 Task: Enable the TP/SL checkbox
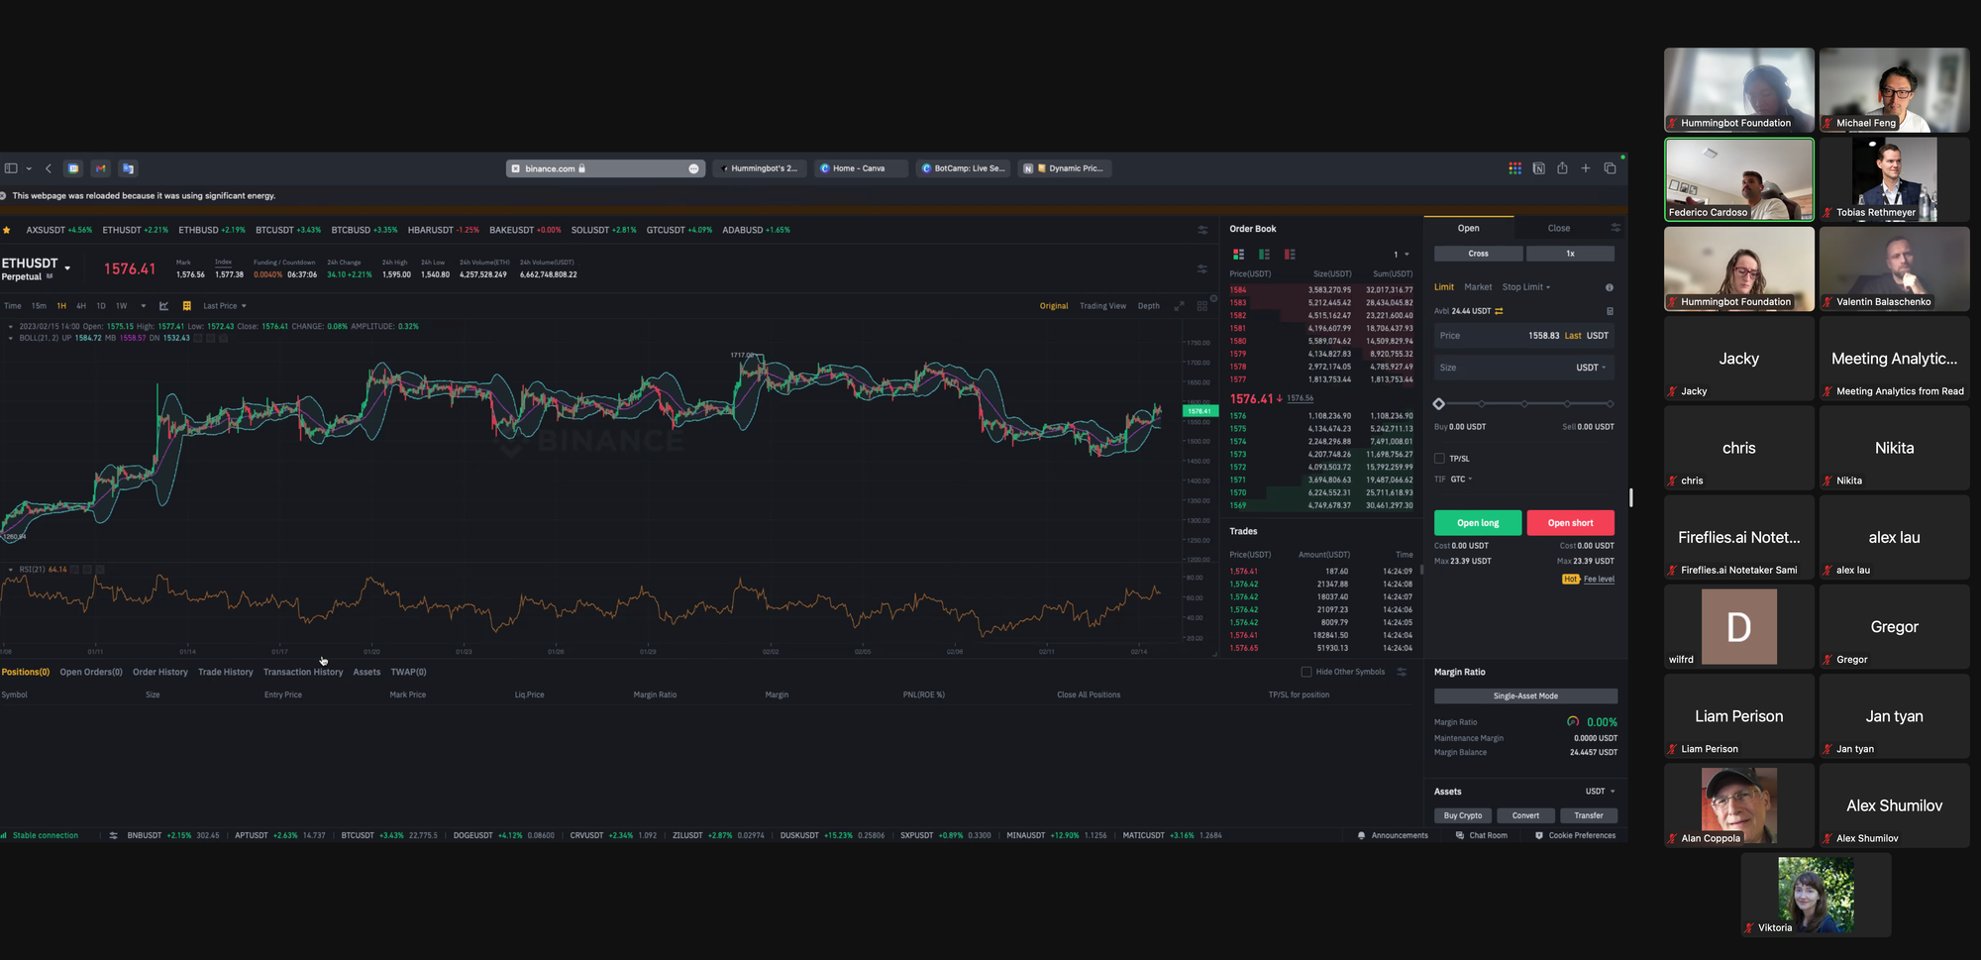coord(1439,459)
